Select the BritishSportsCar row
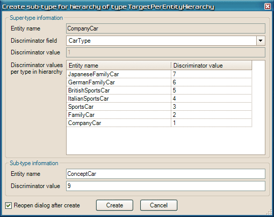274x217 pixels. click(159, 90)
